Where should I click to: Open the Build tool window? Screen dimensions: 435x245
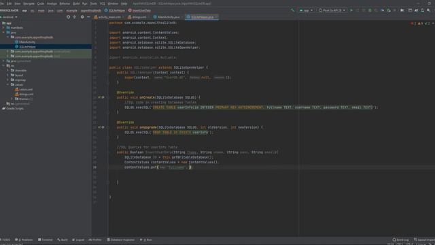point(63,240)
